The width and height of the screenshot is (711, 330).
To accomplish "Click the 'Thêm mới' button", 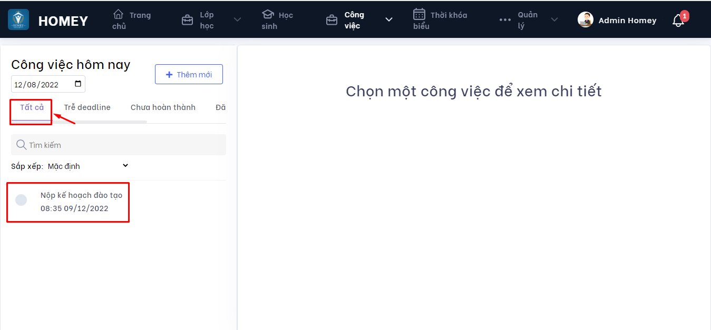I will pyautogui.click(x=189, y=74).
